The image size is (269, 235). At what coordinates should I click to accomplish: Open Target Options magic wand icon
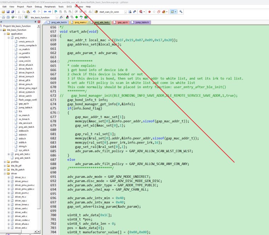tap(61, 17)
